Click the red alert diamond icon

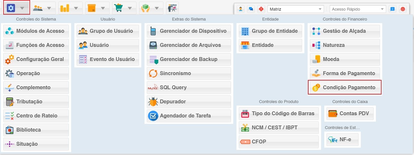[261, 9]
